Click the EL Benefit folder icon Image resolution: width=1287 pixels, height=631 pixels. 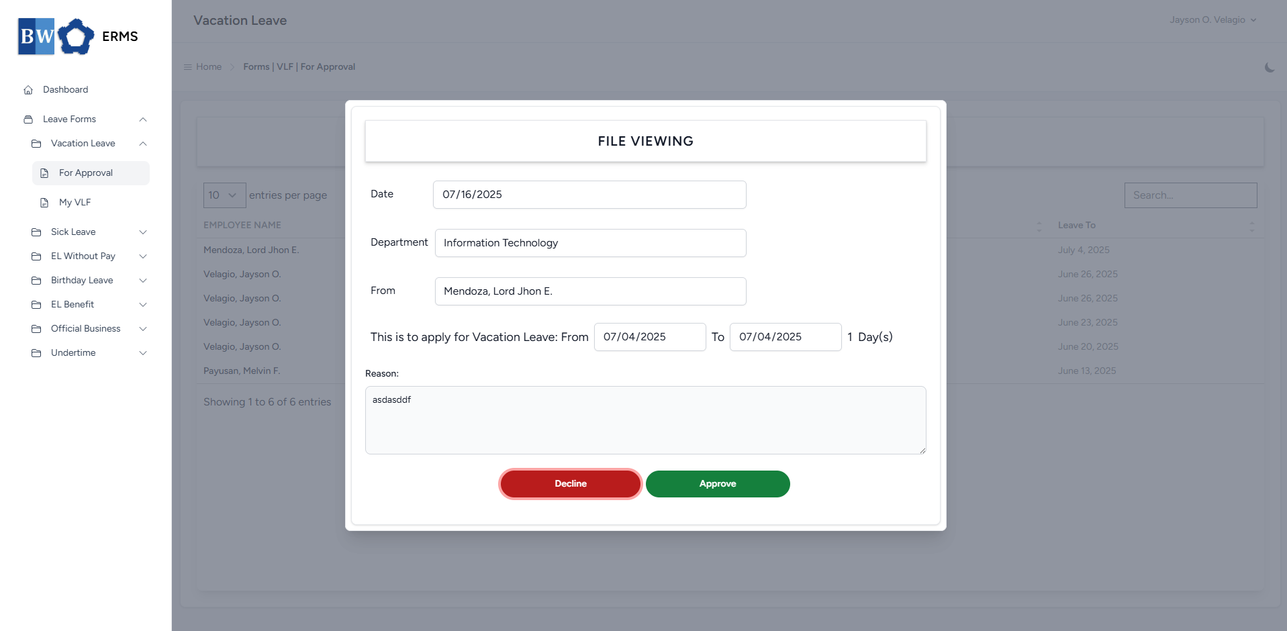click(x=36, y=305)
